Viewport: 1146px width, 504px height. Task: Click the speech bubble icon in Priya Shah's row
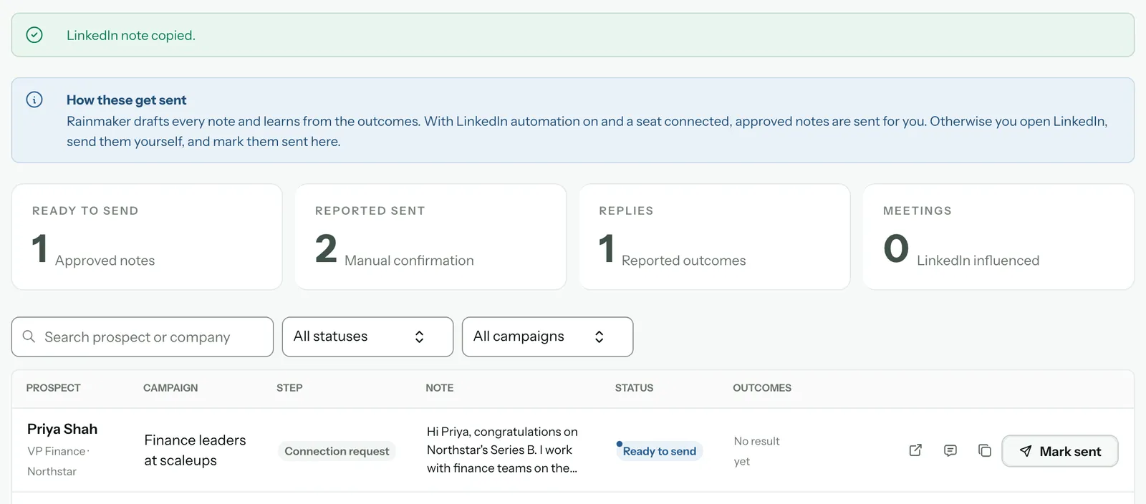[950, 450]
